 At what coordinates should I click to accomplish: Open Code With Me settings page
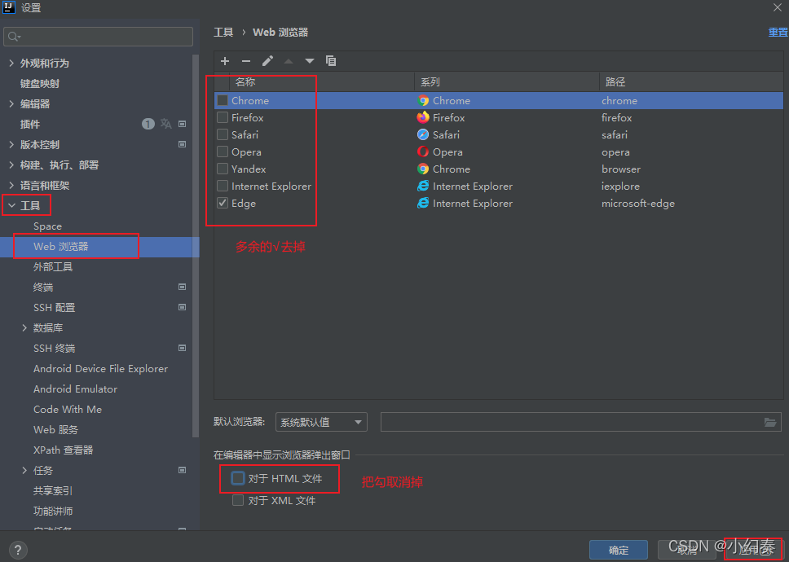[68, 409]
